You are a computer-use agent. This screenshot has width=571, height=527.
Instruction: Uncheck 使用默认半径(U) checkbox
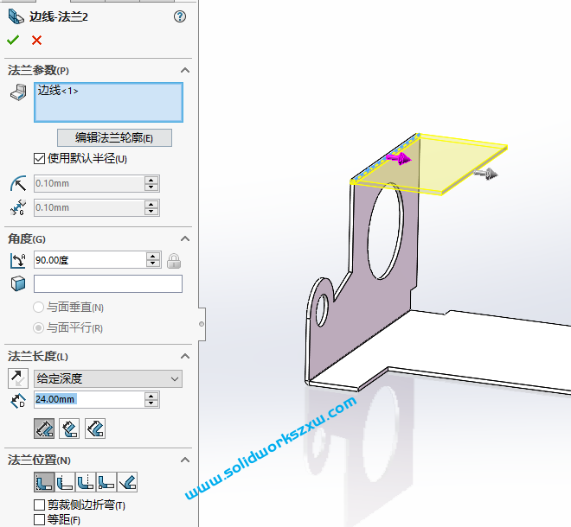click(x=39, y=159)
